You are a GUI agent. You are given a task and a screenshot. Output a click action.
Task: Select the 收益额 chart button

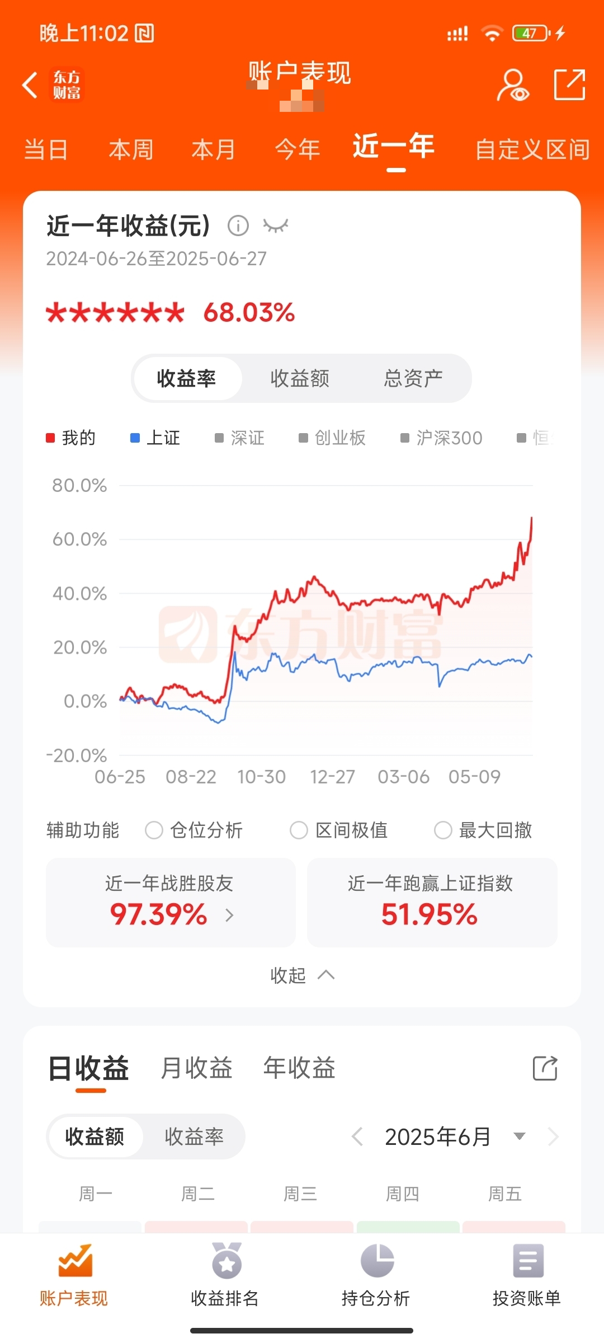pos(300,378)
